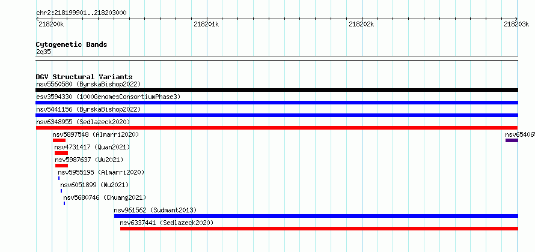Click the 218200k ruler position
The width and height of the screenshot is (535, 252).
click(52, 24)
